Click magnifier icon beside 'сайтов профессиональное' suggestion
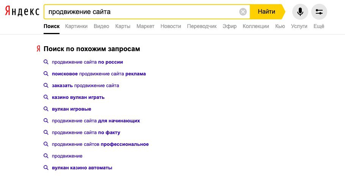Viewport: 345px width, 186px height. click(x=46, y=144)
